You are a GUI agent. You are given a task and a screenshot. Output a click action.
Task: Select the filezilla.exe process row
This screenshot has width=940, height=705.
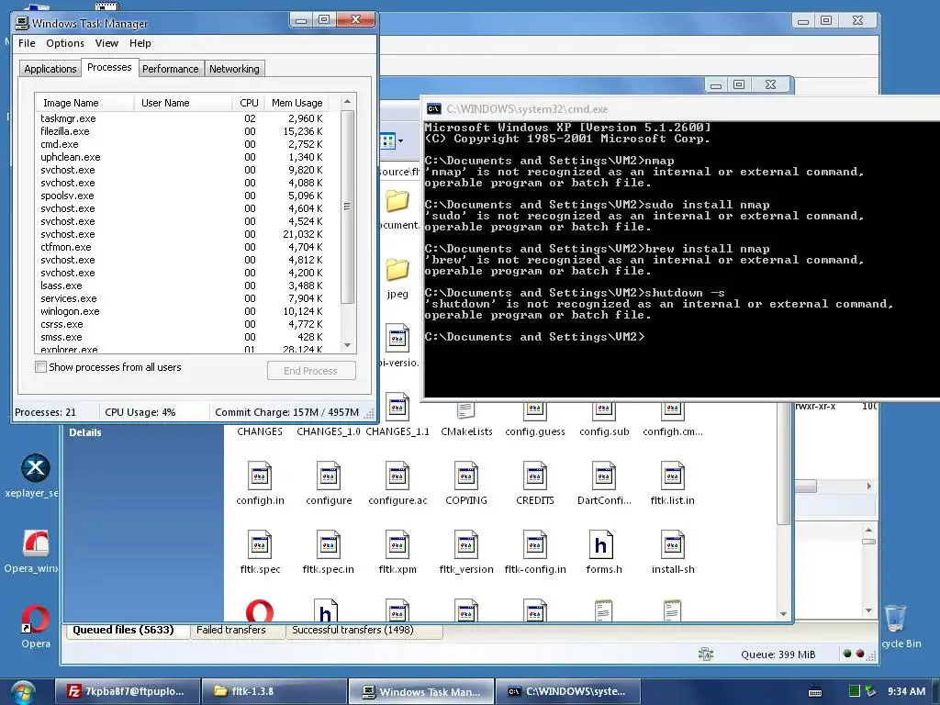(x=182, y=131)
